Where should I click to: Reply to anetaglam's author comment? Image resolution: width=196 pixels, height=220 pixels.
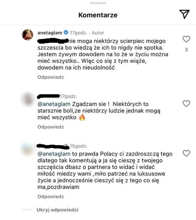click(x=51, y=77)
